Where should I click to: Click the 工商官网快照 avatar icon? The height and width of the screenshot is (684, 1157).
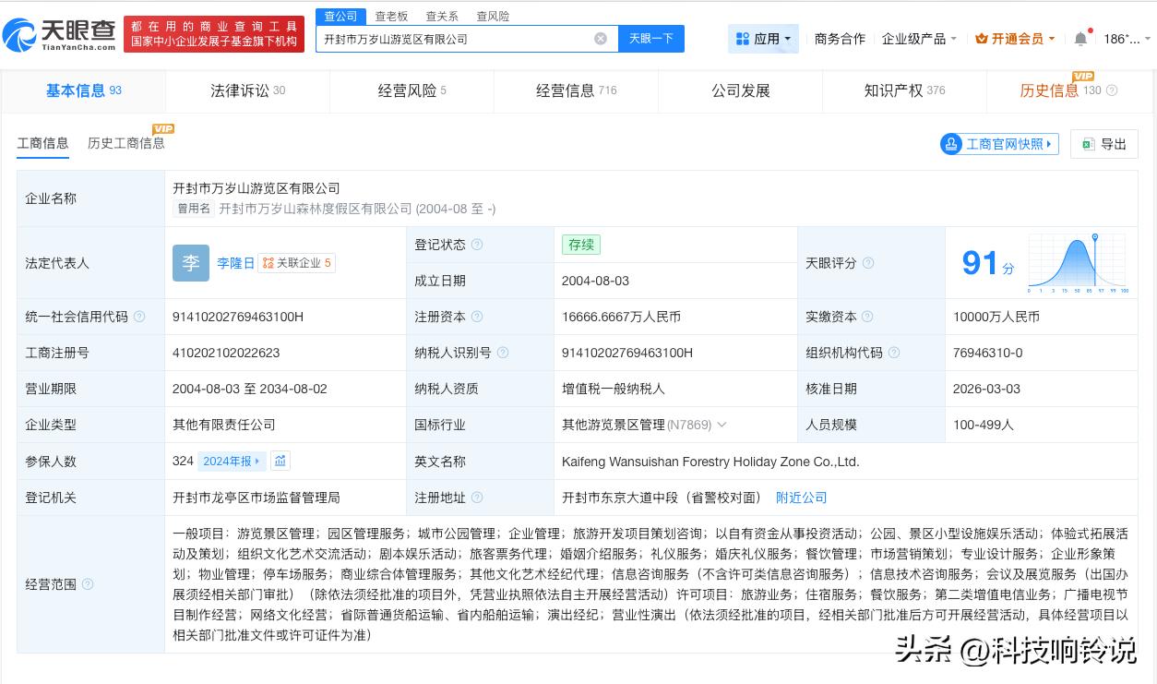(951, 144)
